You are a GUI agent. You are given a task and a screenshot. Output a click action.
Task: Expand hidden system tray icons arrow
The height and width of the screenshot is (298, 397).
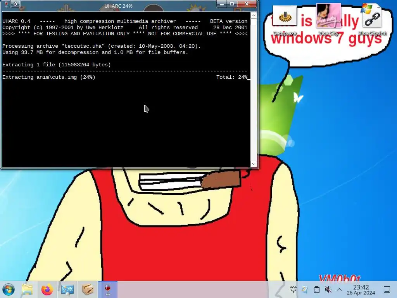(339, 289)
